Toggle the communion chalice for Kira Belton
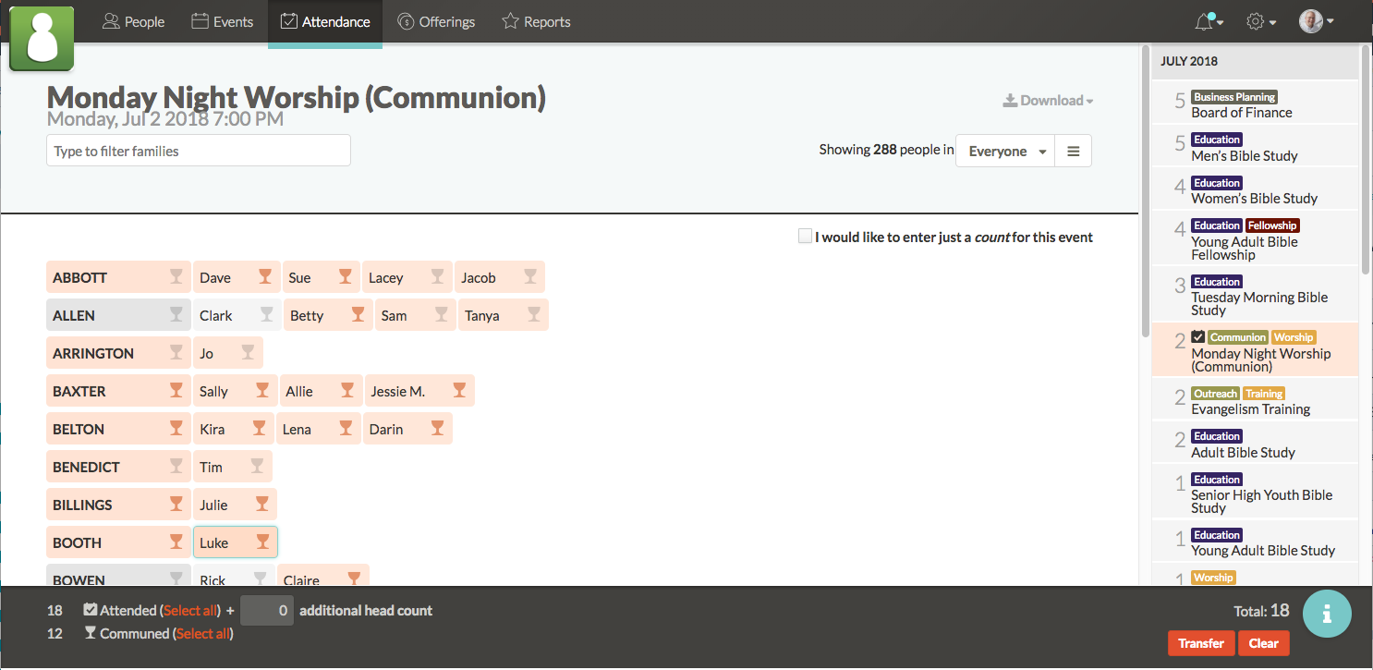This screenshot has width=1373, height=670. [x=260, y=428]
